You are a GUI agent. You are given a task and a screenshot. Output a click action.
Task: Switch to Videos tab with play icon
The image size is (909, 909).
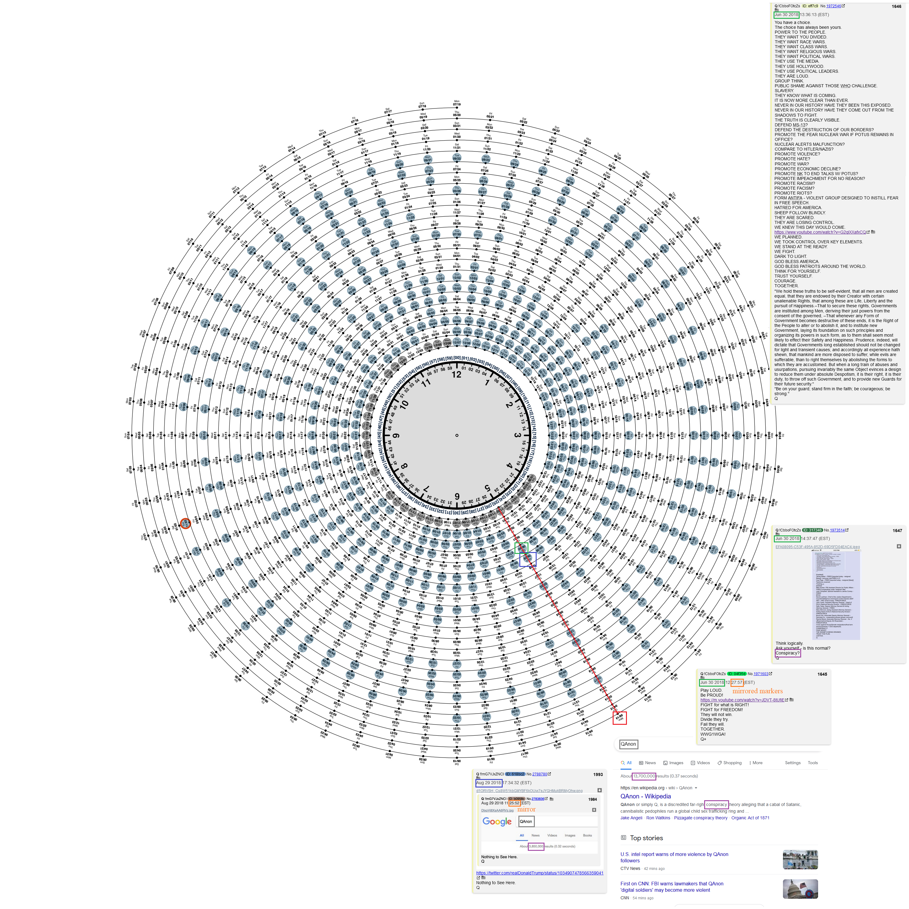point(701,763)
